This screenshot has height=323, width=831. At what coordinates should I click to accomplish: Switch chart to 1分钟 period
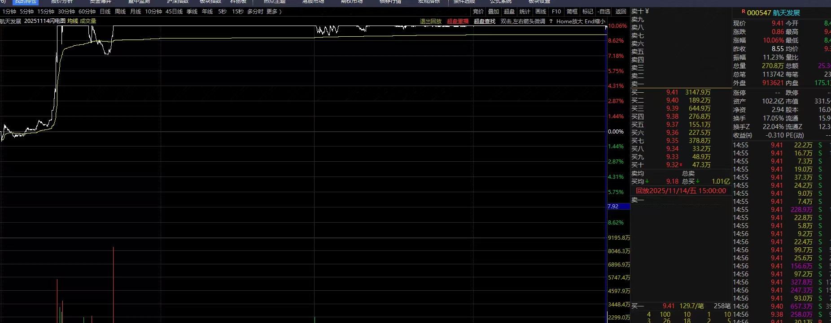coord(9,12)
